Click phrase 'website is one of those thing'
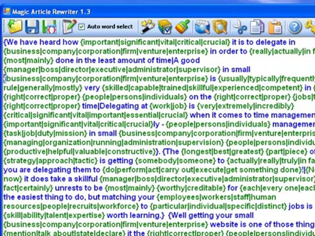315x236 pixels. pos(262,224)
